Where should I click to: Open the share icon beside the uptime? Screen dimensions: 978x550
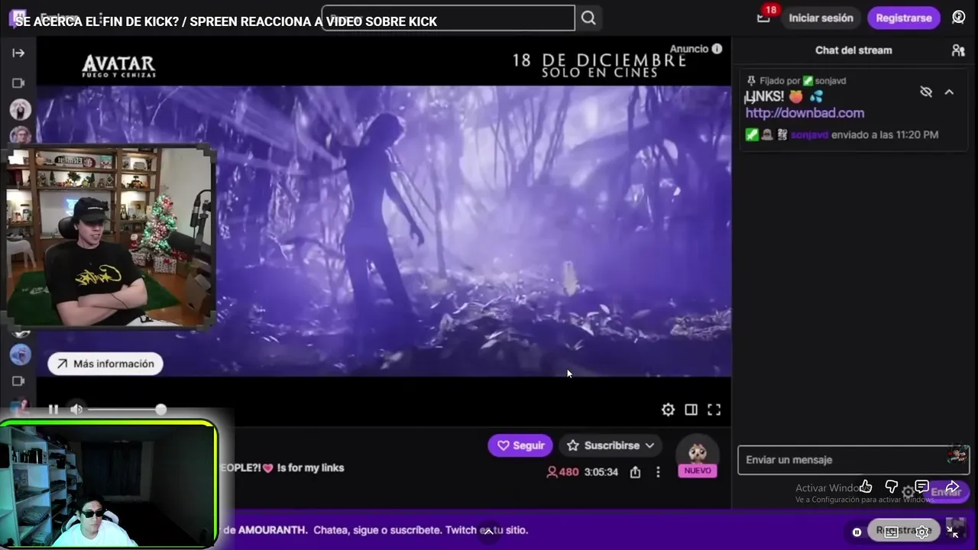pyautogui.click(x=635, y=472)
